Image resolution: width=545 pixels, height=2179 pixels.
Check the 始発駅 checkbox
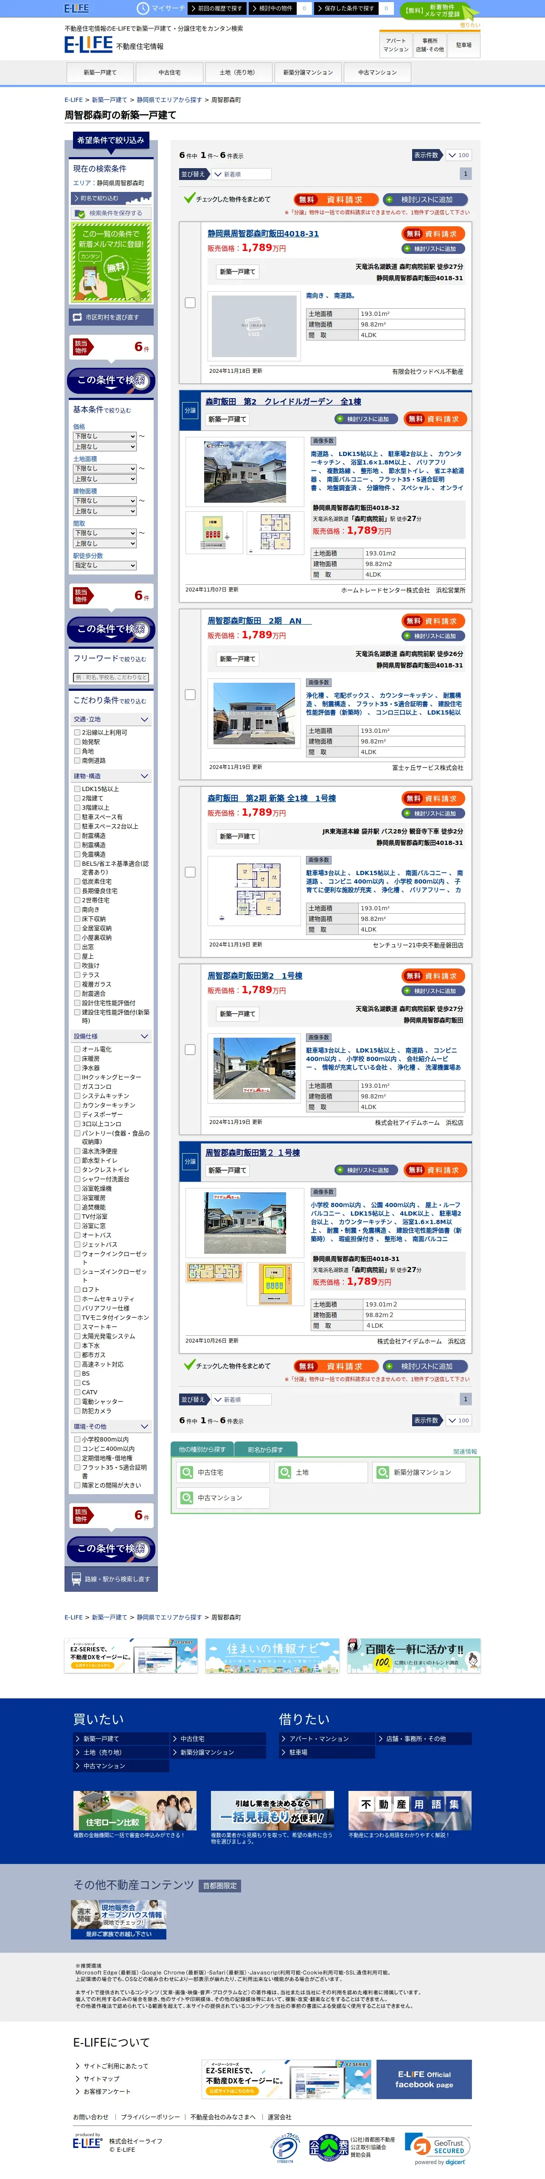coord(77,742)
